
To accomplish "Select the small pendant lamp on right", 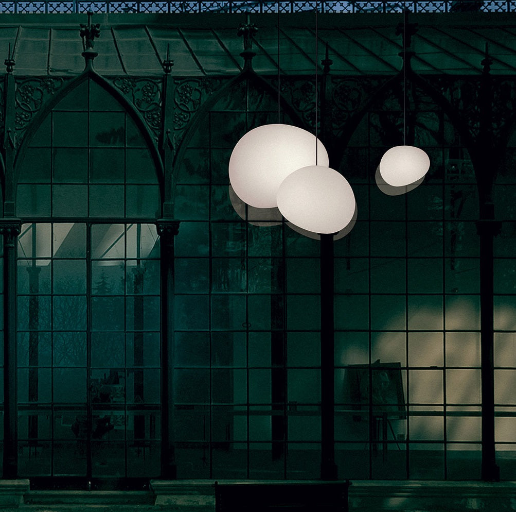I will 404,166.
